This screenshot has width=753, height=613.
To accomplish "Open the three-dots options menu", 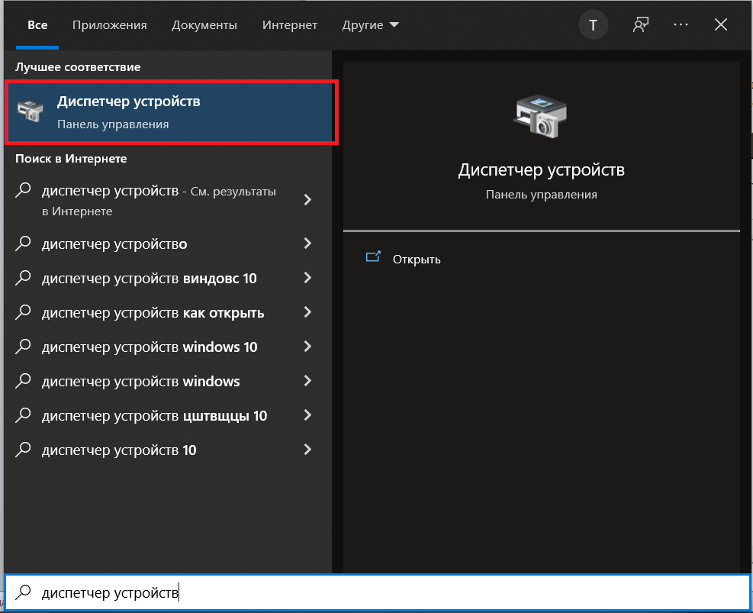I will (681, 24).
